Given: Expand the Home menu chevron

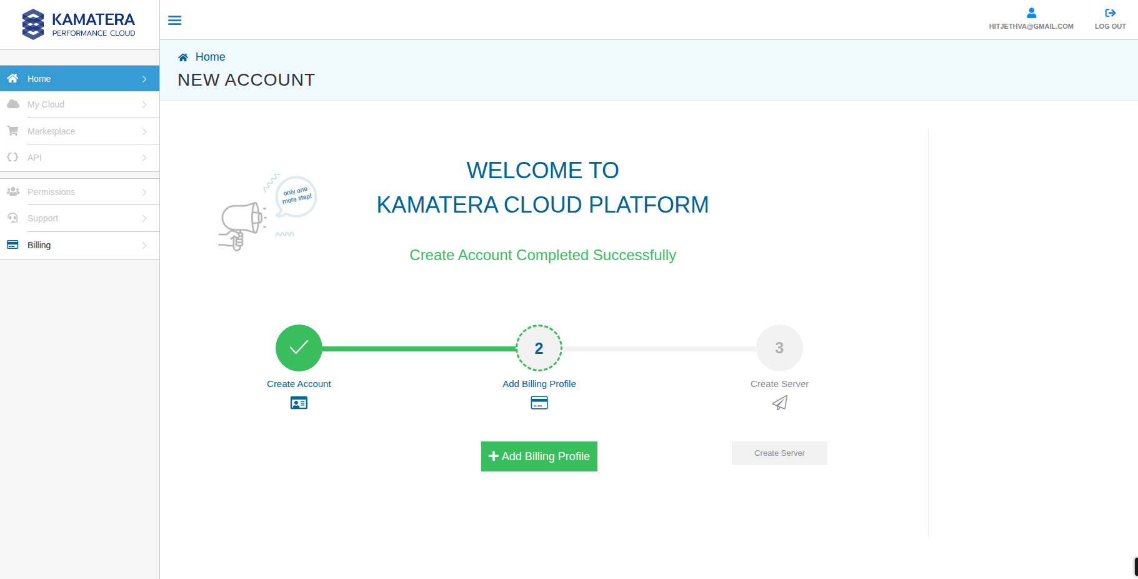Looking at the screenshot, I should [144, 79].
